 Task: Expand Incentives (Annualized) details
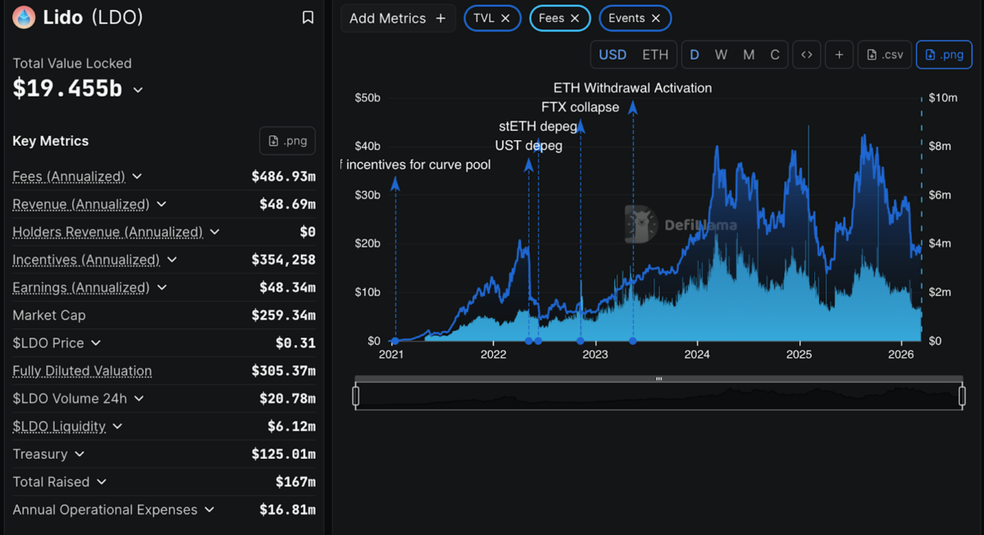[x=172, y=260]
